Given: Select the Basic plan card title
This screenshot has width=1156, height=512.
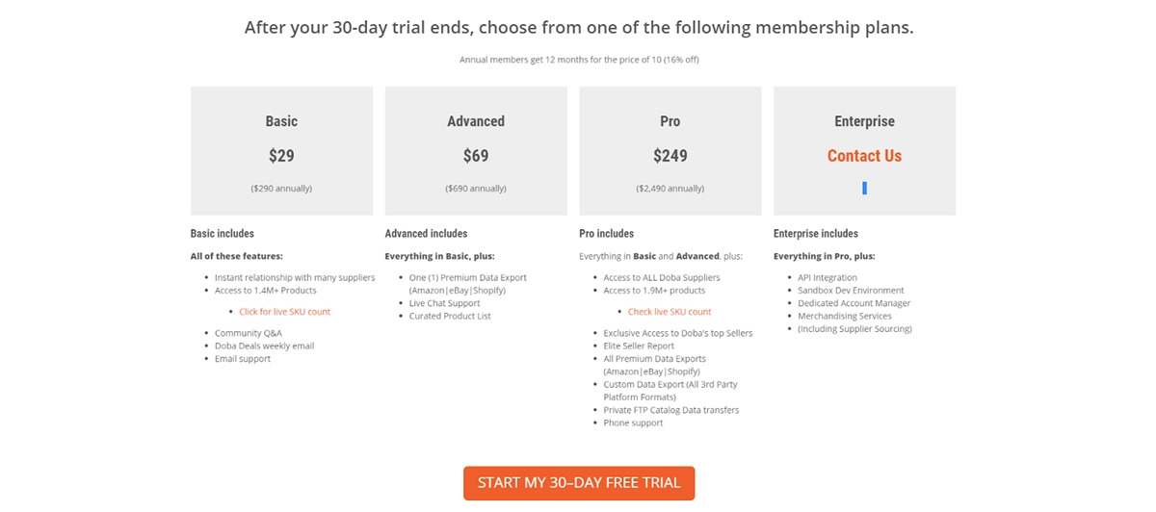Looking at the screenshot, I should pos(281,121).
